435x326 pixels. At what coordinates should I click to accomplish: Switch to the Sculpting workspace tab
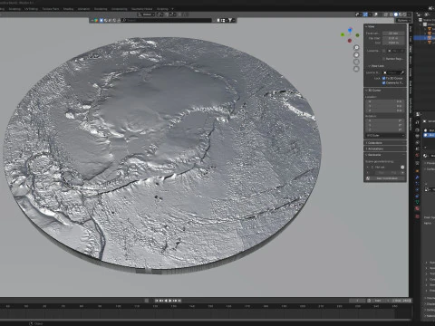point(14,9)
